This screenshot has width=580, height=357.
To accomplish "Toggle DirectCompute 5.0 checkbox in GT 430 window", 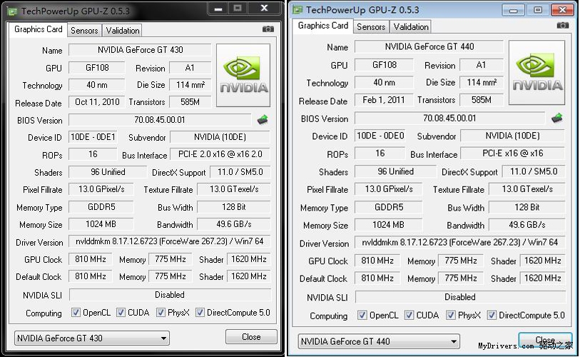I will 200,313.
